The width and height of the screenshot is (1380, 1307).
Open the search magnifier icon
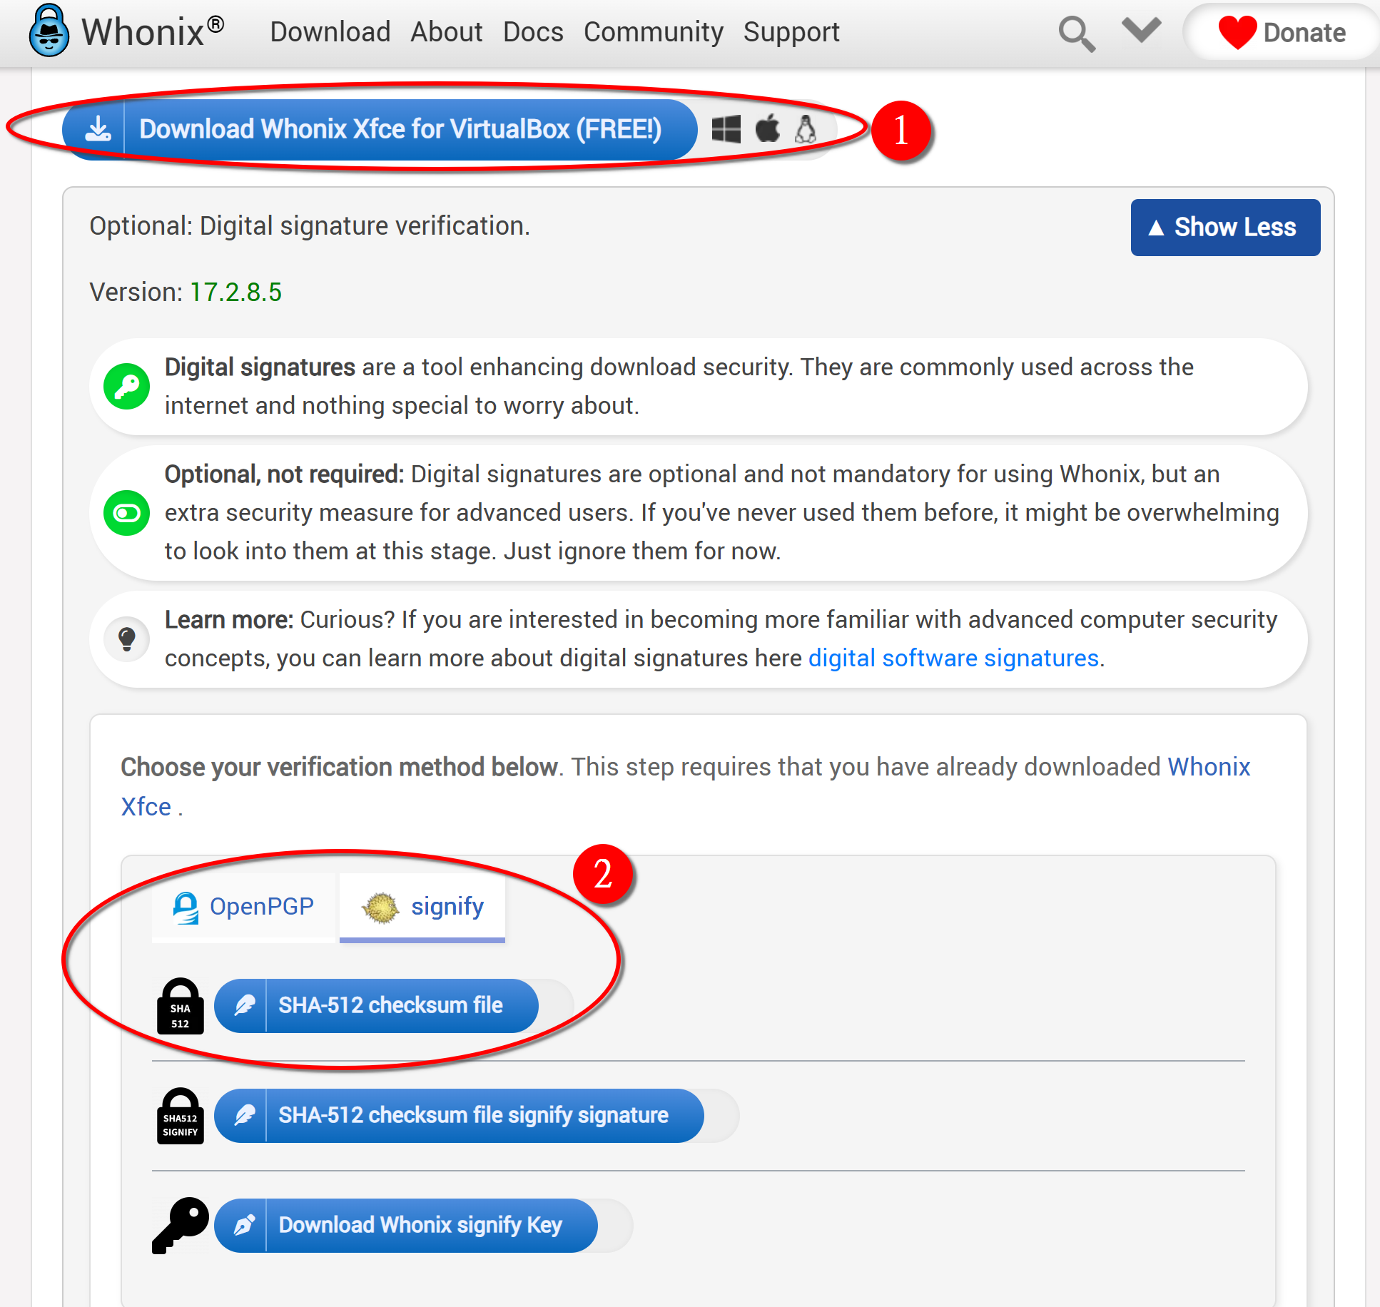pyautogui.click(x=1076, y=34)
